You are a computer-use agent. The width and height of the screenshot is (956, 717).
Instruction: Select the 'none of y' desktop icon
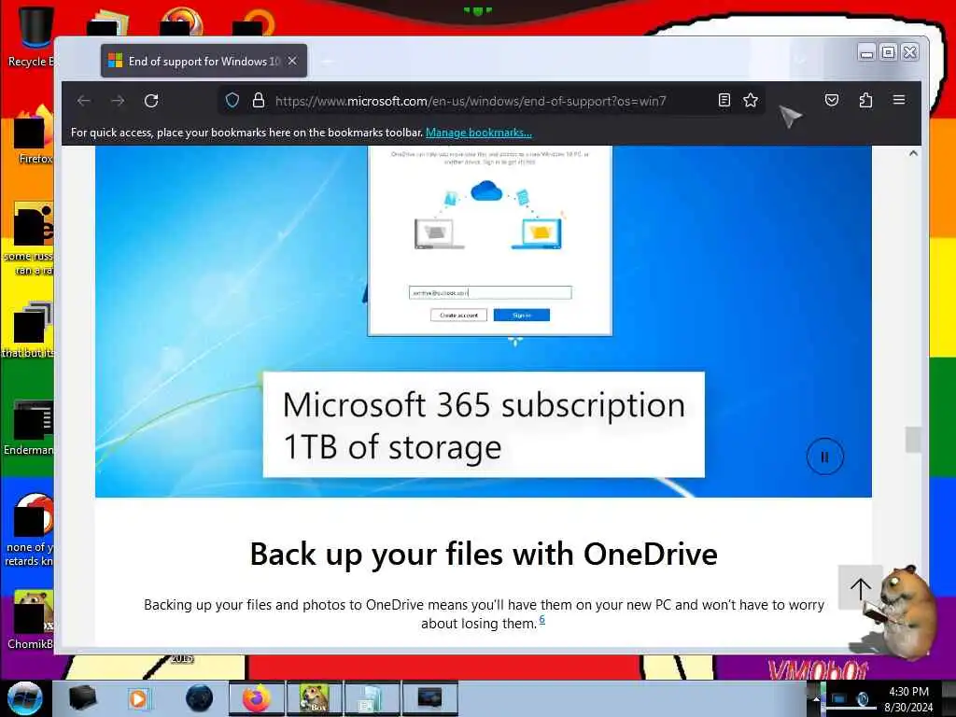(x=31, y=529)
